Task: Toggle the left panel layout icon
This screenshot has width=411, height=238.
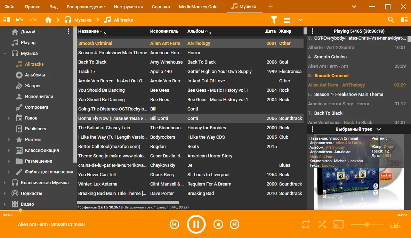Action: click(7, 20)
